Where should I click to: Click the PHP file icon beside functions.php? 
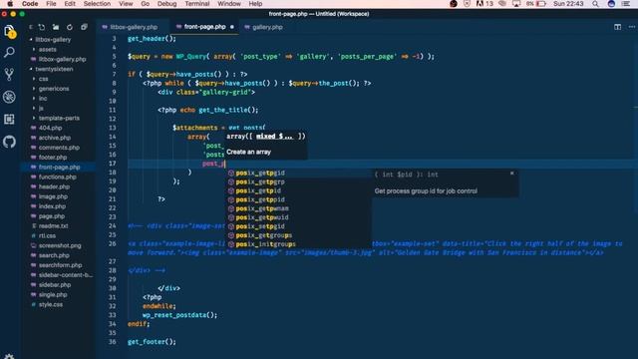(34, 178)
